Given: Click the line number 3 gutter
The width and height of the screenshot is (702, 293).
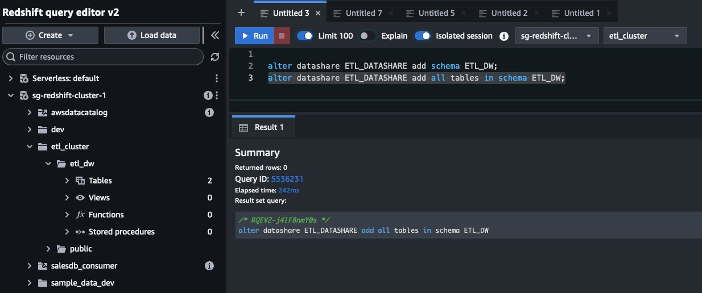Looking at the screenshot, I should pos(250,78).
